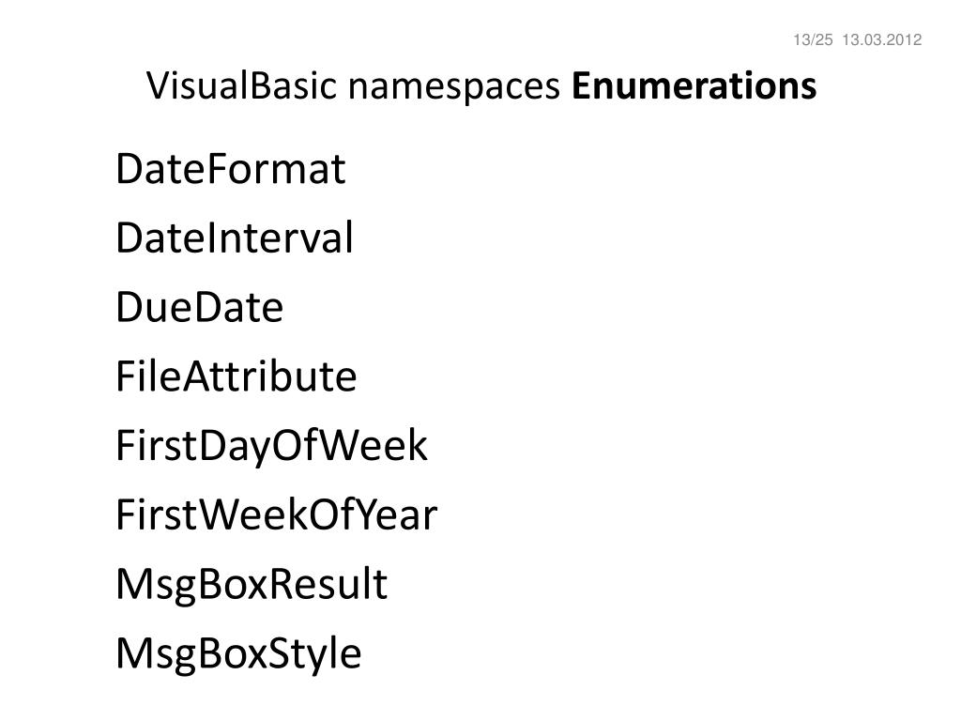The image size is (961, 721).
Task: Click the 13.03.2012 date label
Action: pos(882,39)
